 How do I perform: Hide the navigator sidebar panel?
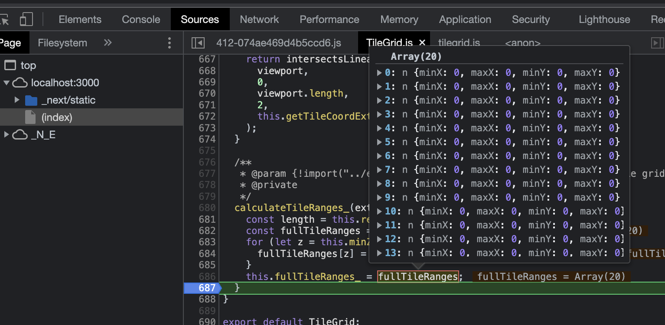(x=197, y=42)
